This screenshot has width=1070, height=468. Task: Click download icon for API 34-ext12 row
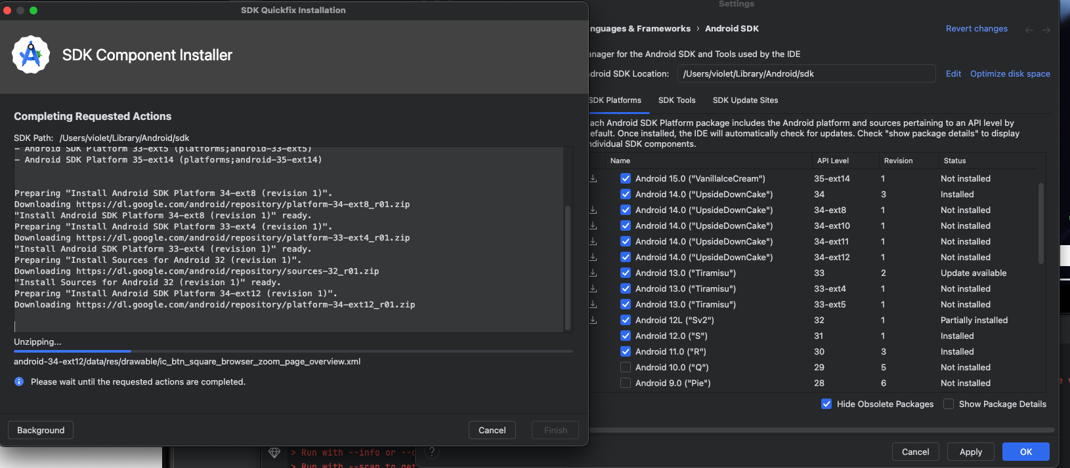tap(593, 257)
